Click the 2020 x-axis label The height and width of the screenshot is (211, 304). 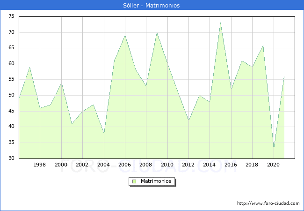273,165
